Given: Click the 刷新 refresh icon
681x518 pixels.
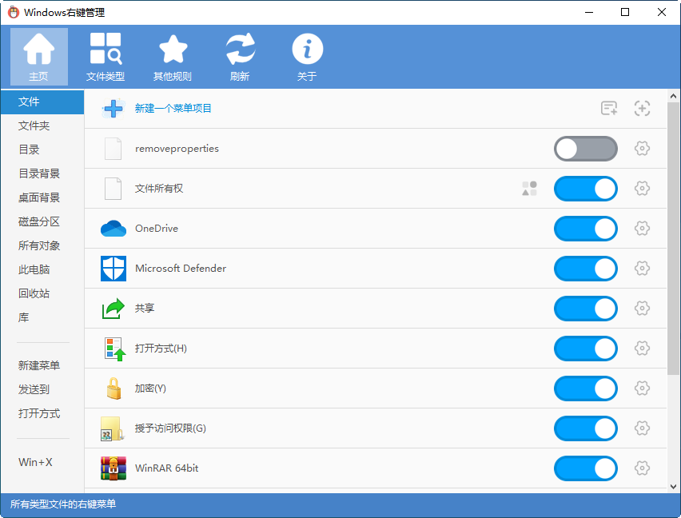Looking at the screenshot, I should [x=240, y=57].
